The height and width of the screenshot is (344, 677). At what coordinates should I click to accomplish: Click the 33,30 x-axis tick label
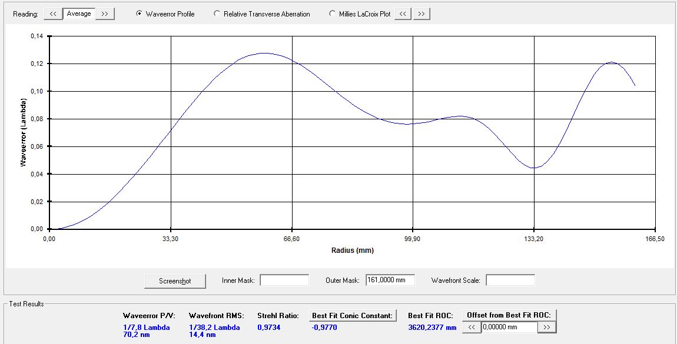[x=171, y=239]
